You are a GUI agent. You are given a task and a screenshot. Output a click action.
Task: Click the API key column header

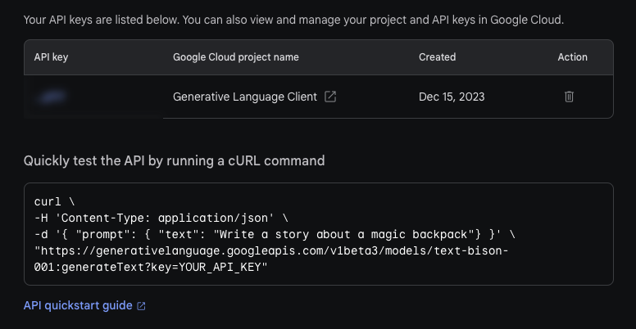coord(53,57)
